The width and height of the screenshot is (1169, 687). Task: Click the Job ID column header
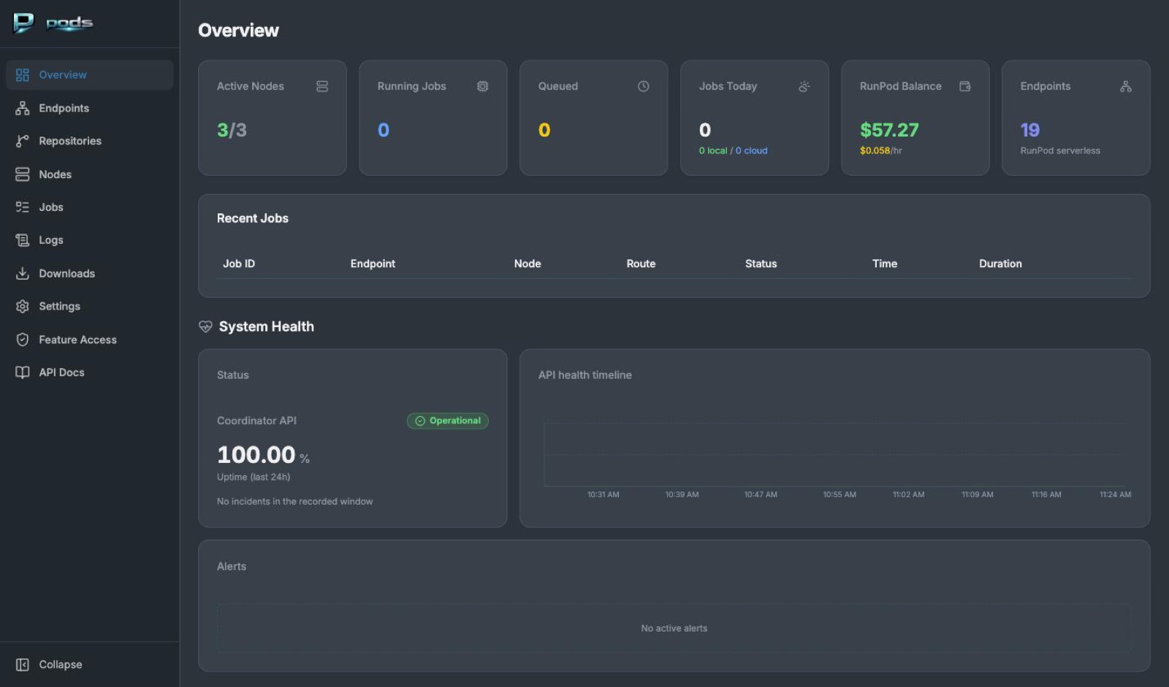pyautogui.click(x=239, y=264)
